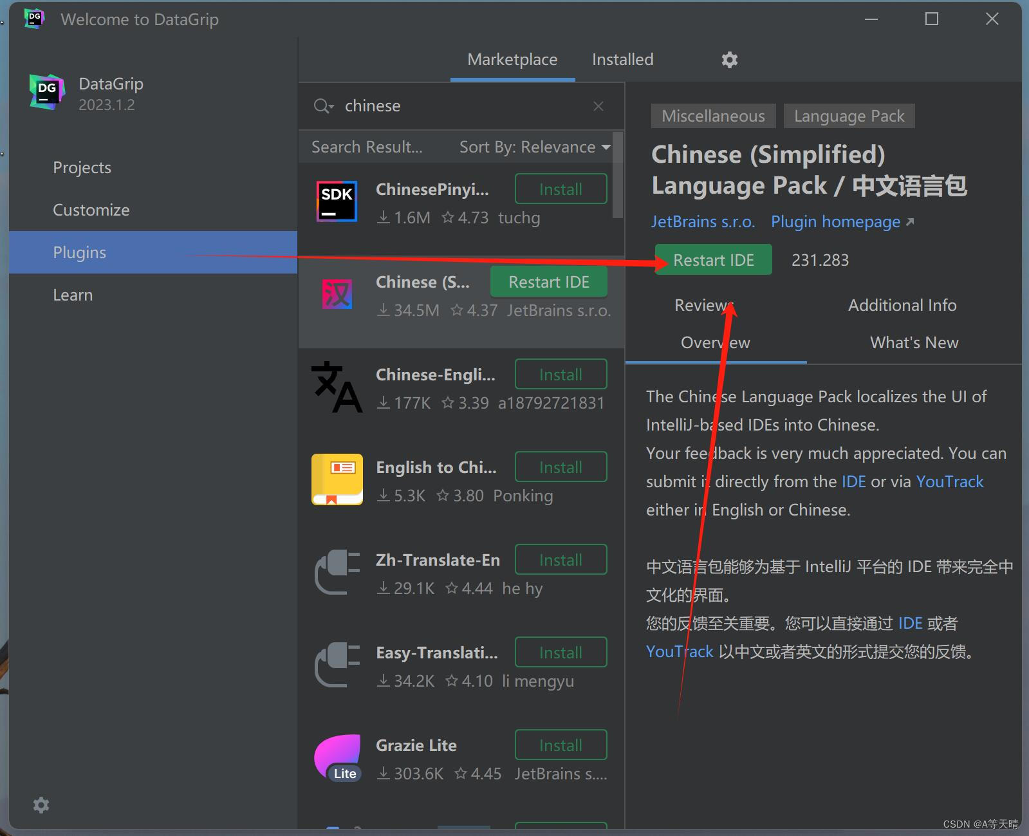The height and width of the screenshot is (836, 1029).
Task: Select the Easy-Translati... plugin name
Action: pyautogui.click(x=437, y=653)
